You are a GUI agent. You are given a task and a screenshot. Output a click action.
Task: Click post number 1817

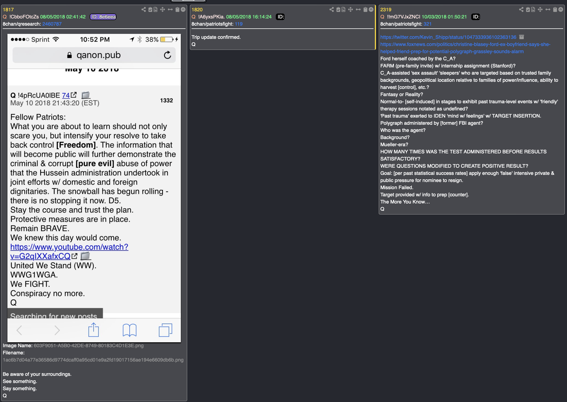click(x=8, y=10)
